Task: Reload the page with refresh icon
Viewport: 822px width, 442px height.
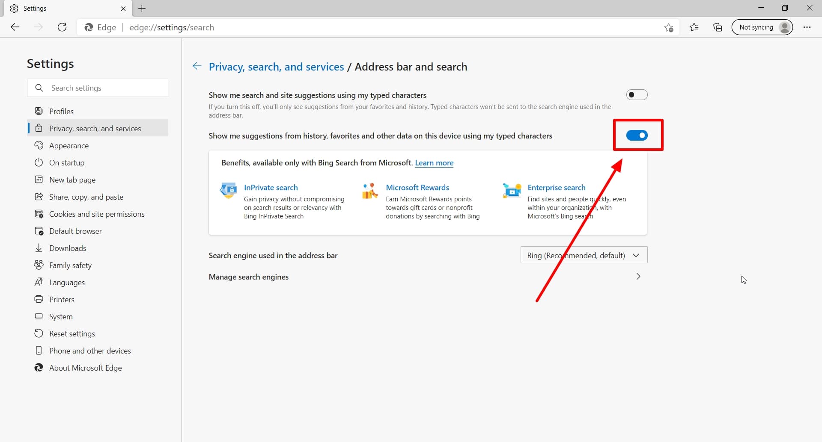Action: point(62,27)
